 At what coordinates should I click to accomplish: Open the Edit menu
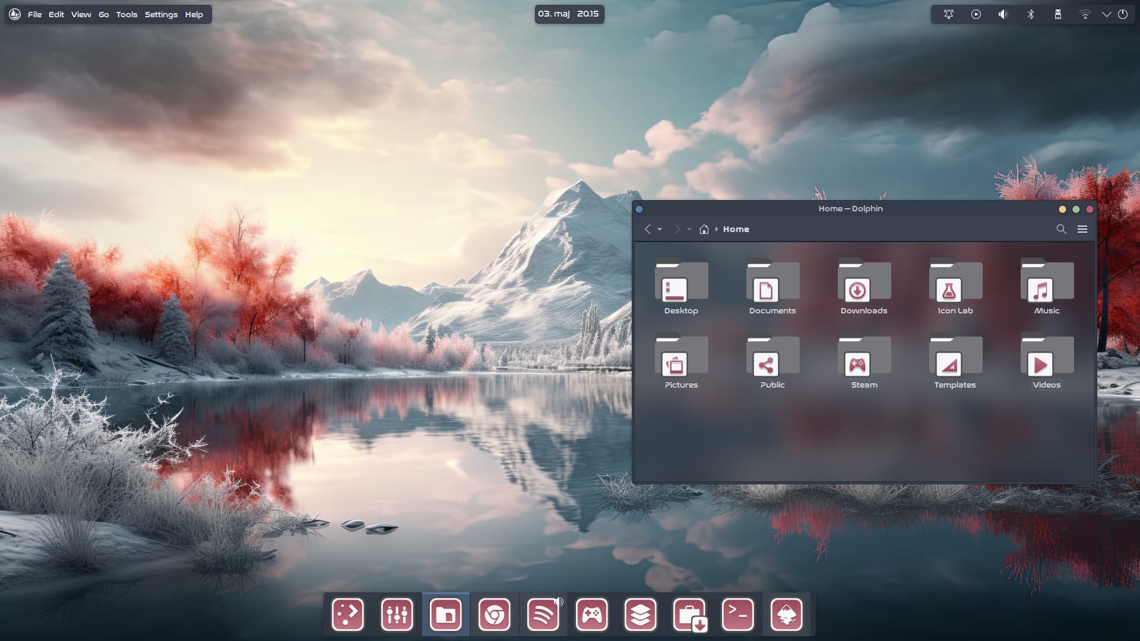(56, 14)
